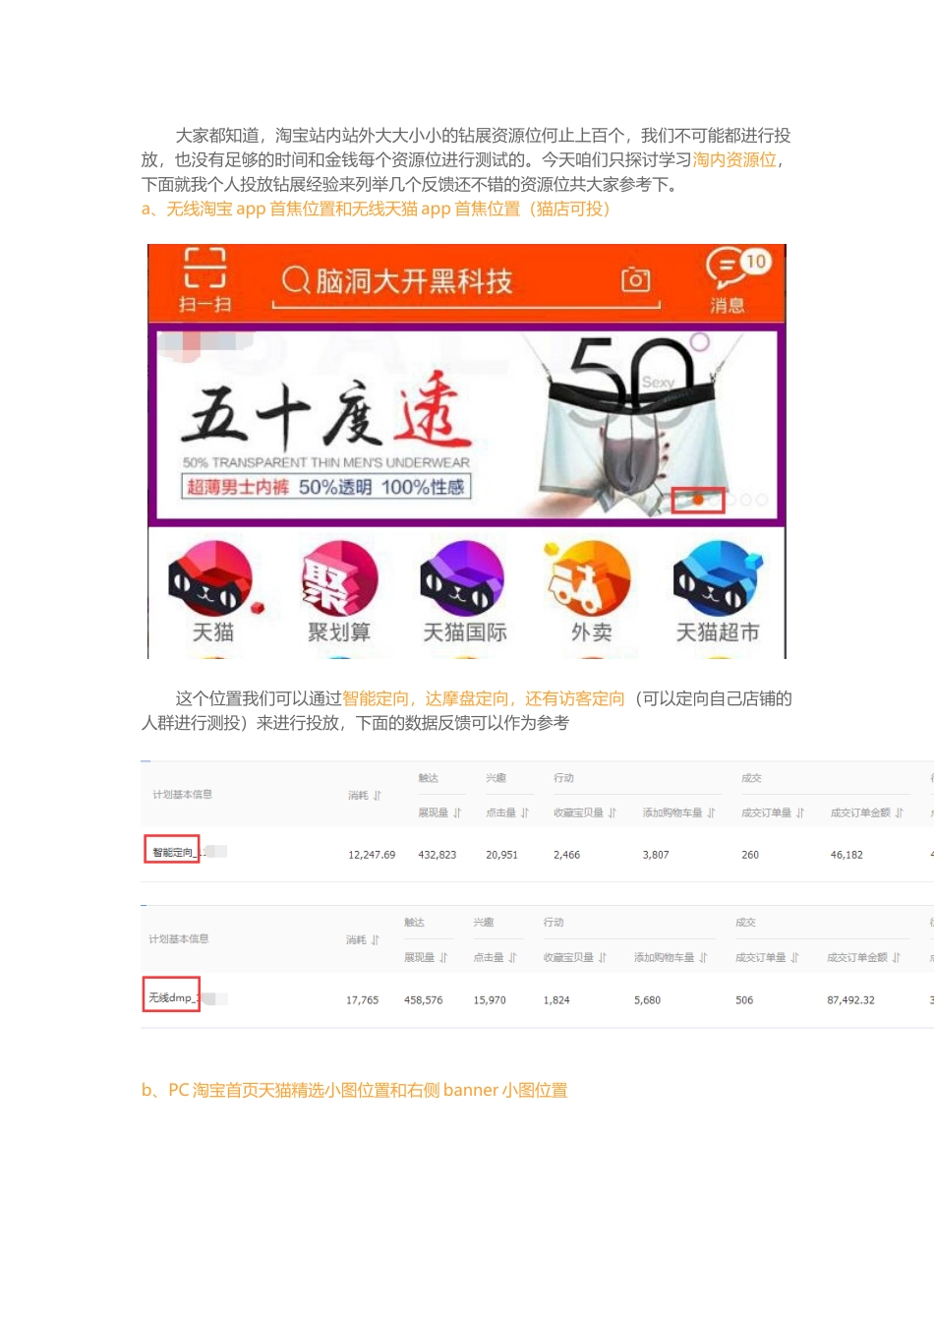Open the 天猫 category icon
Screen dimensions: 934x1322
[213, 591]
